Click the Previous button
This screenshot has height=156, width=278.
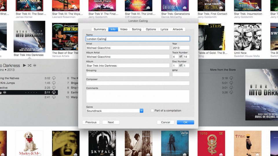coord(91,122)
